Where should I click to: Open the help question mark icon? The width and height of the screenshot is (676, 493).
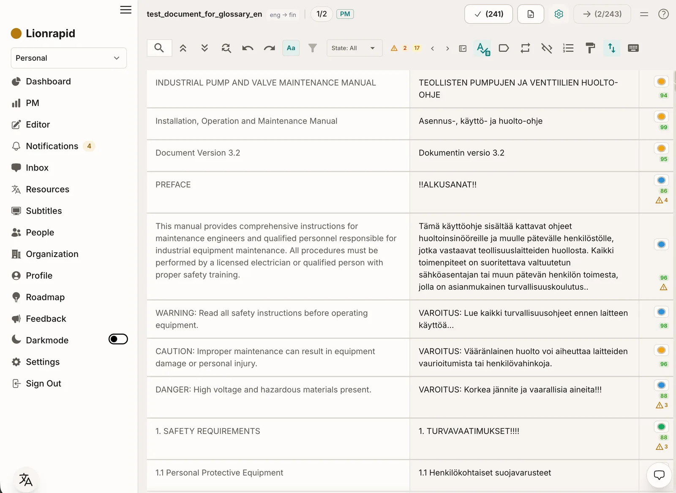click(x=663, y=14)
